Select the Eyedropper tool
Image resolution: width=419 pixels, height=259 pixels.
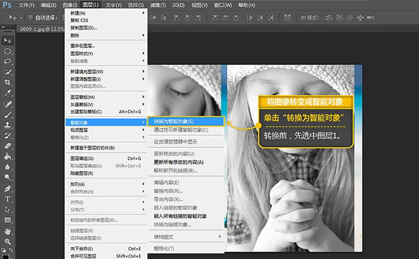pos(8,93)
